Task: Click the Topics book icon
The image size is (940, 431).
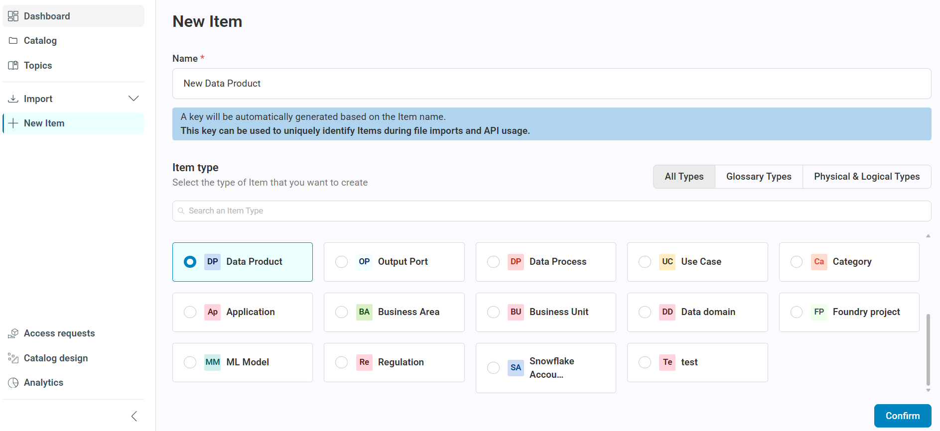Action: [x=13, y=66]
